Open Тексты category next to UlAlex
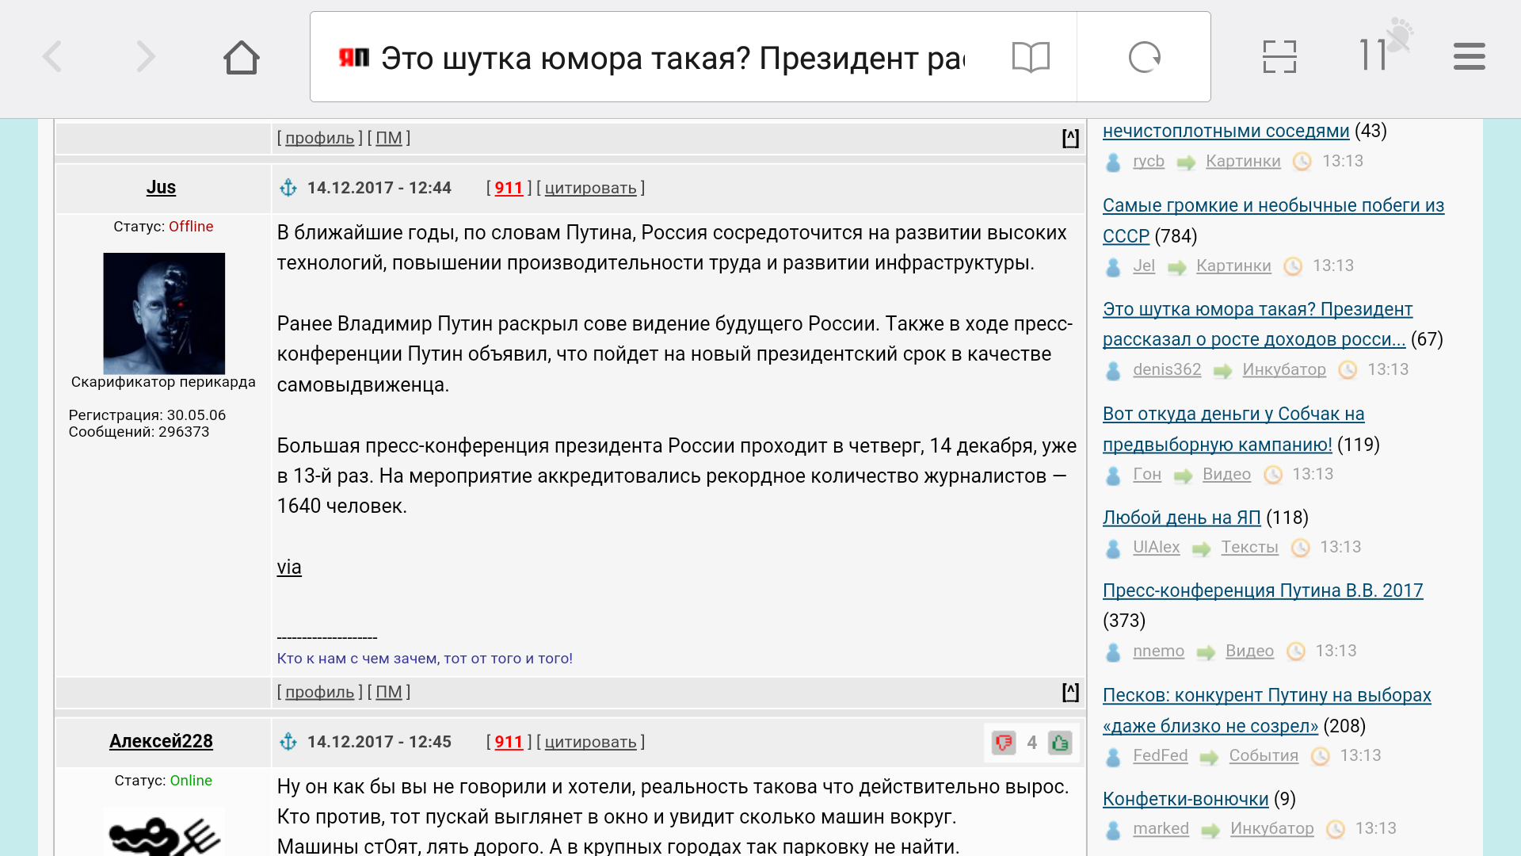The width and height of the screenshot is (1521, 856). [x=1249, y=547]
